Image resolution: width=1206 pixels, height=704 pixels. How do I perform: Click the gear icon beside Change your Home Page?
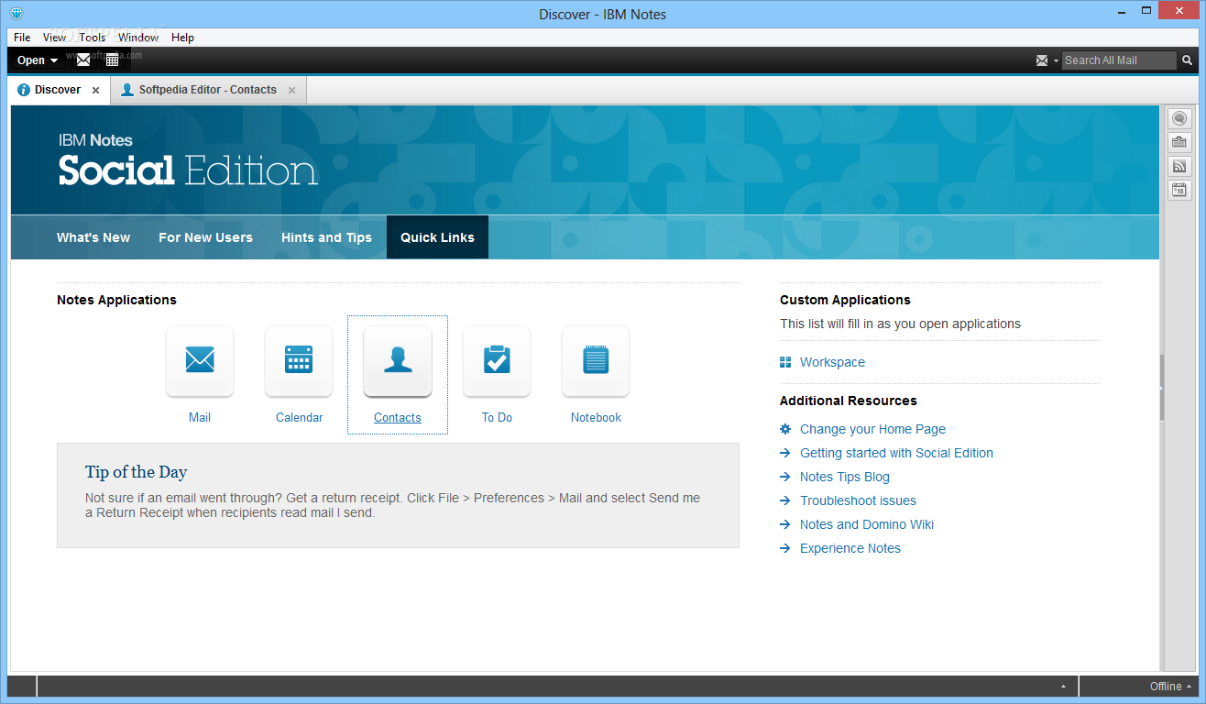tap(785, 429)
